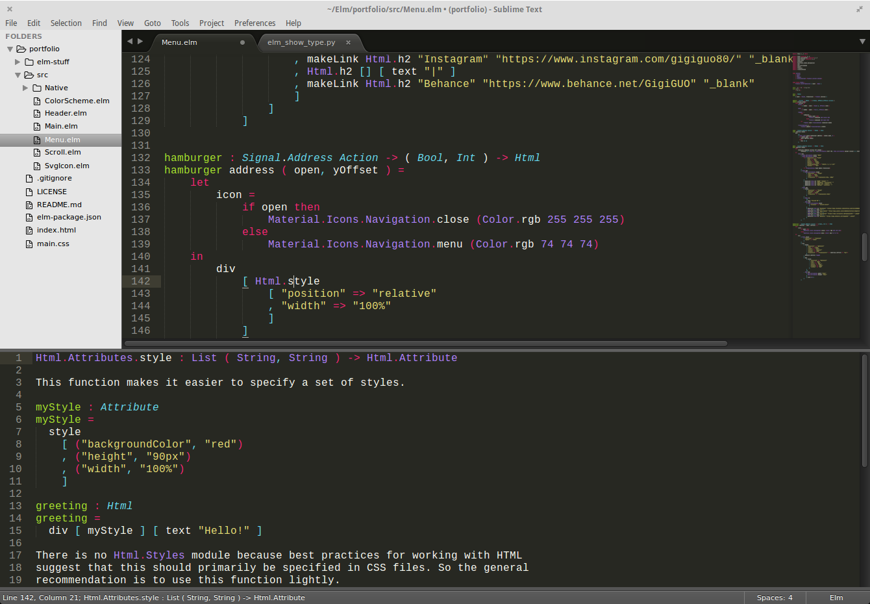Click the elm-package.json file icon

(x=29, y=218)
